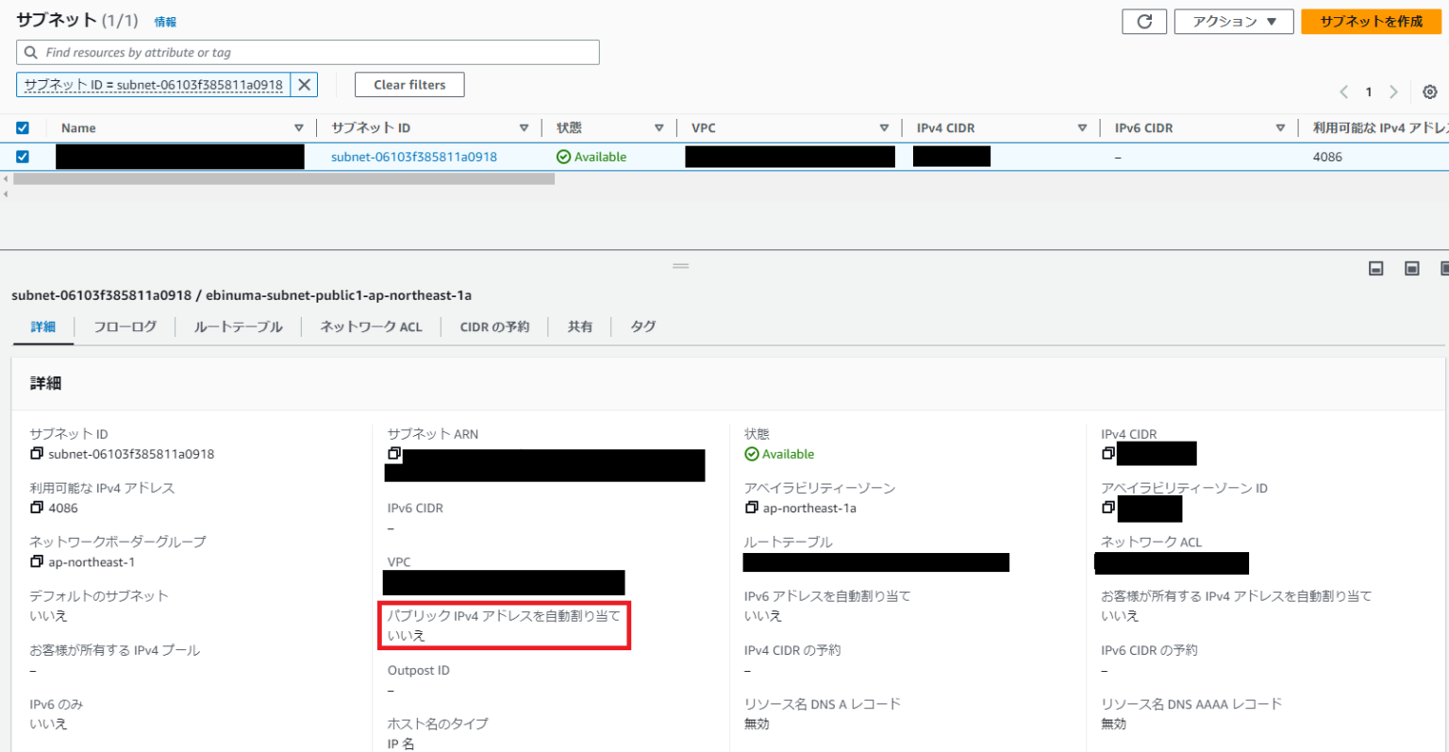Open subnet-06103f385811a0918 details link
1449x752 pixels.
[x=415, y=156]
